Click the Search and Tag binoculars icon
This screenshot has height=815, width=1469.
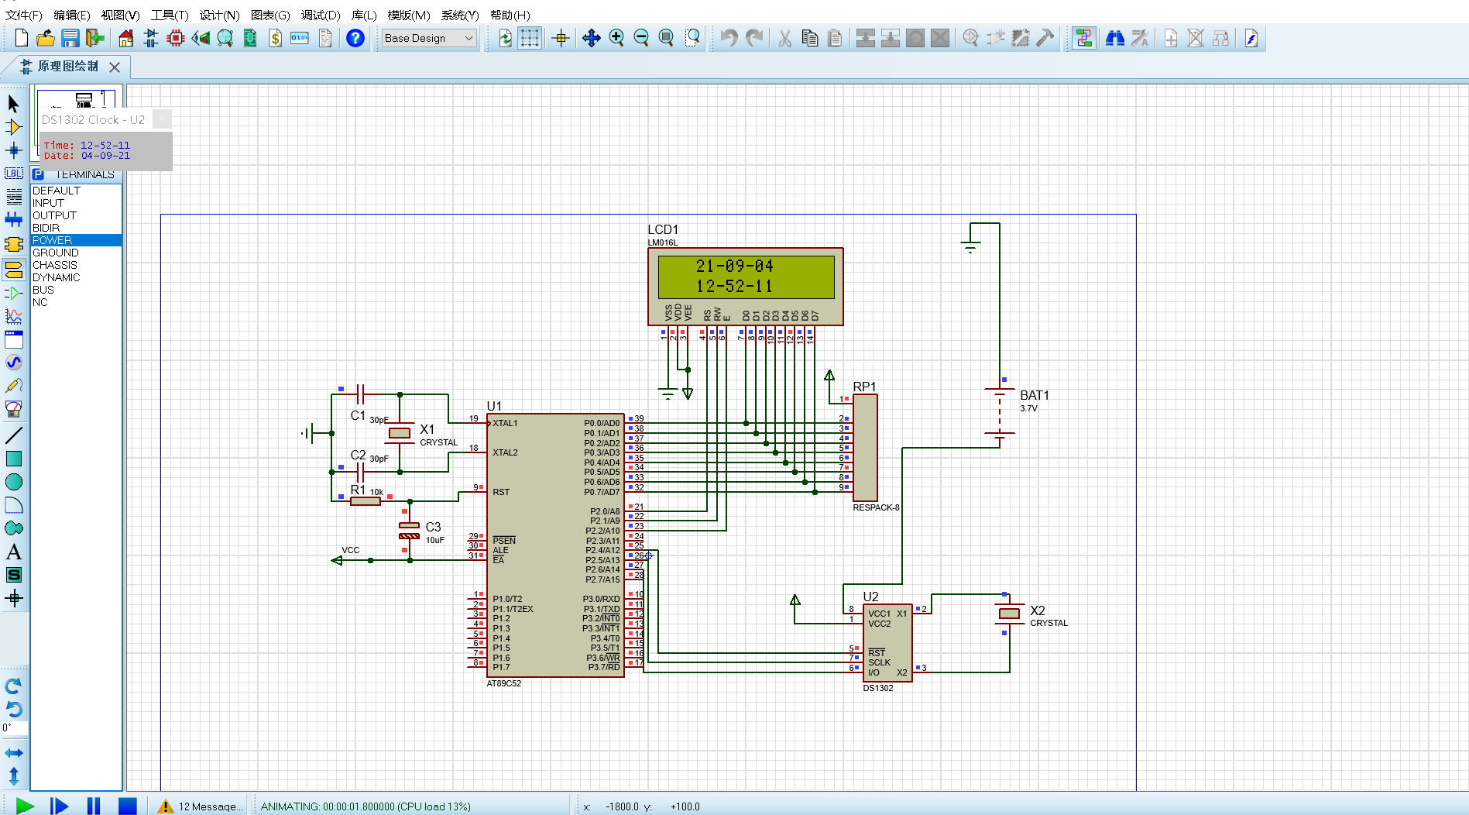pos(1115,38)
